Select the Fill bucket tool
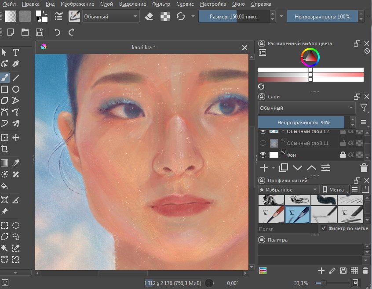The width and height of the screenshot is (372, 289). pos(4,186)
